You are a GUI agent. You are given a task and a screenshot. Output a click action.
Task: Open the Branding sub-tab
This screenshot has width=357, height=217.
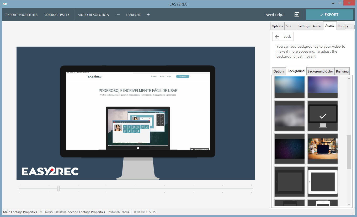[342, 71]
